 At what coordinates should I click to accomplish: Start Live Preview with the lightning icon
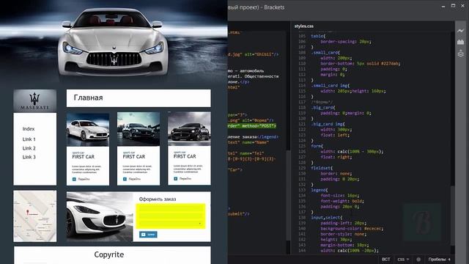point(461,31)
